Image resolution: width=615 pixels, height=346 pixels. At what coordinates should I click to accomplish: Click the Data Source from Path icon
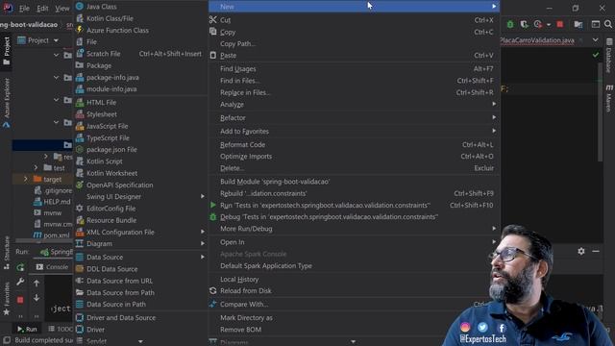point(80,292)
